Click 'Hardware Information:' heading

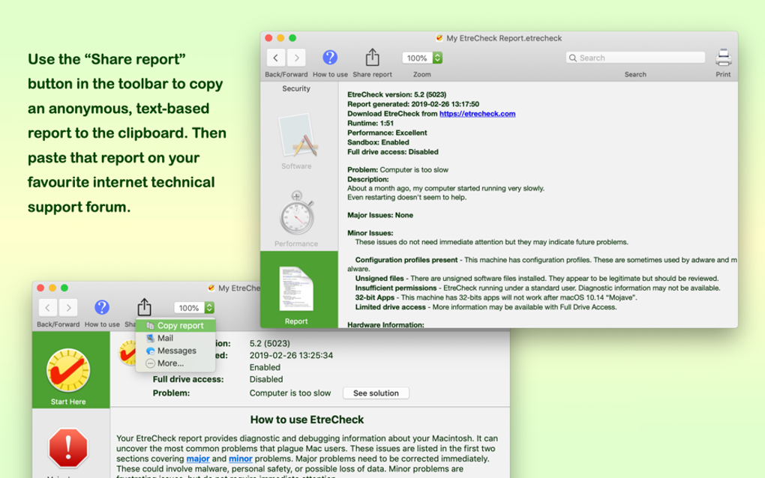coord(385,324)
